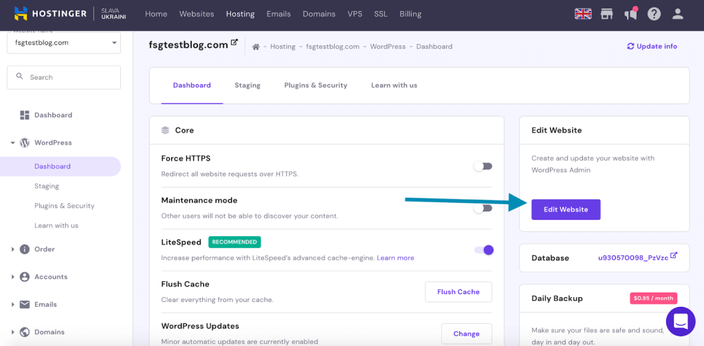Open VPS in top navigation
Image resolution: width=704 pixels, height=346 pixels.
(355, 14)
